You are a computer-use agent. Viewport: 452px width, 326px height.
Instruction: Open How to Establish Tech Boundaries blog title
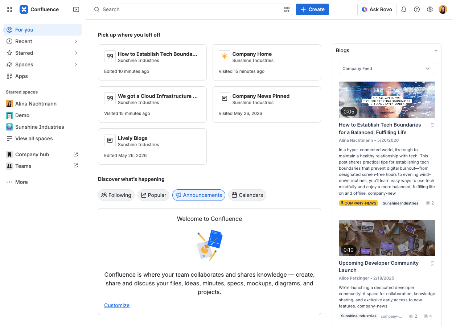pyautogui.click(x=380, y=128)
